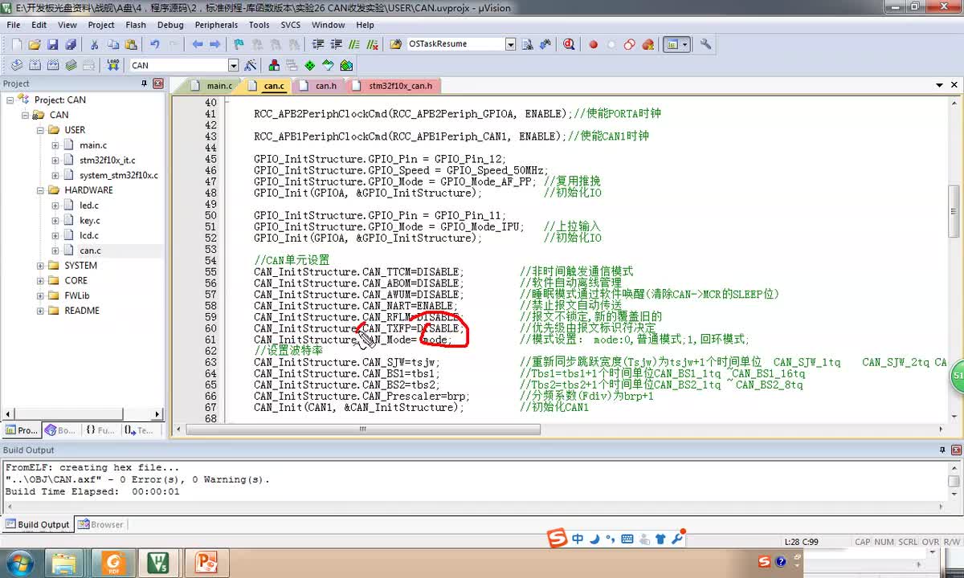Rebuild all target files icon
The width and height of the screenshot is (964, 578).
[53, 65]
